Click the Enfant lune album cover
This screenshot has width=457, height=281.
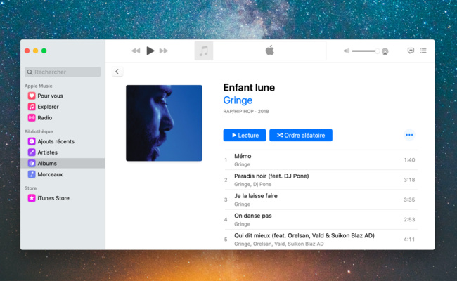coord(164,123)
